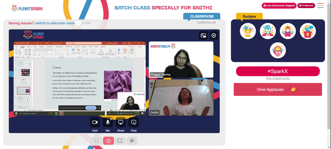Select the rocket badge with orbit ring
This screenshot has height=149, width=331.
[x=288, y=31]
